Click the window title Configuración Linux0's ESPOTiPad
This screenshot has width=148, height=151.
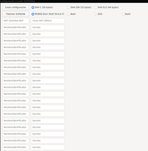[x=17, y=1]
